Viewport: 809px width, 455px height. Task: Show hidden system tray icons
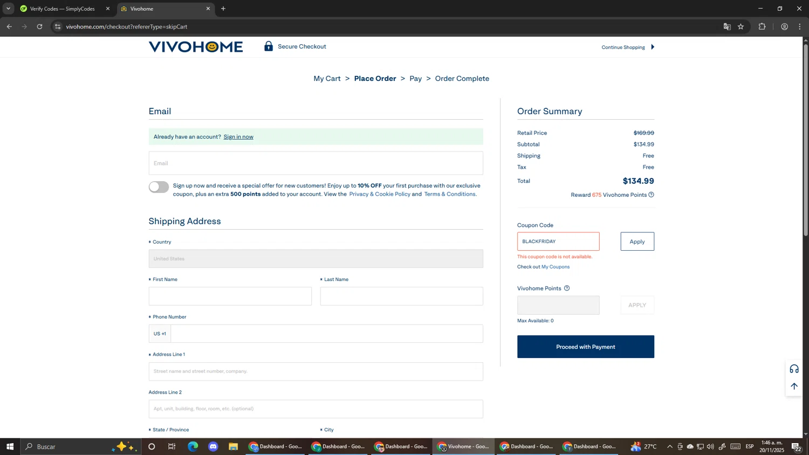pyautogui.click(x=670, y=446)
